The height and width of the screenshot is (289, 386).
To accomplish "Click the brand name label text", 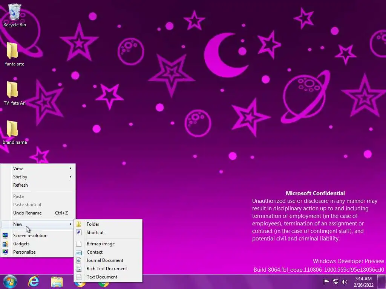I will (x=15, y=142).
